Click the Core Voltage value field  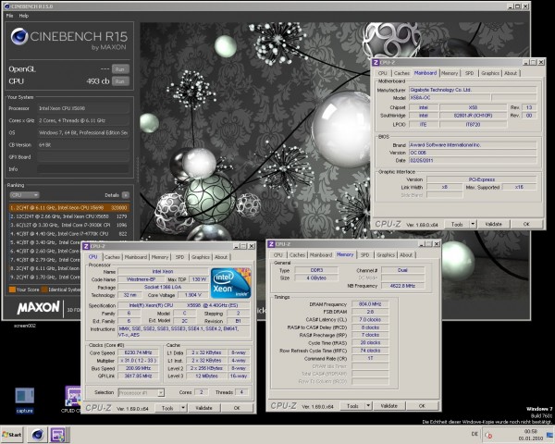193,295
